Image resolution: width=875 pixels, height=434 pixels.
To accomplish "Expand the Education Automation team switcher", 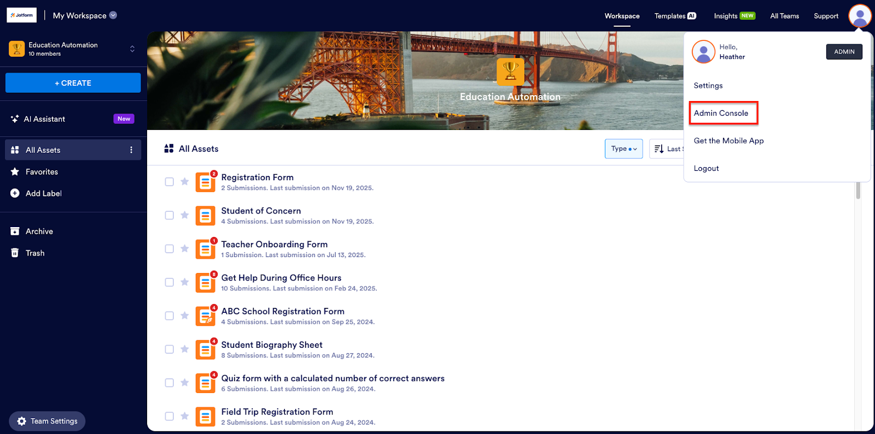I will (132, 49).
